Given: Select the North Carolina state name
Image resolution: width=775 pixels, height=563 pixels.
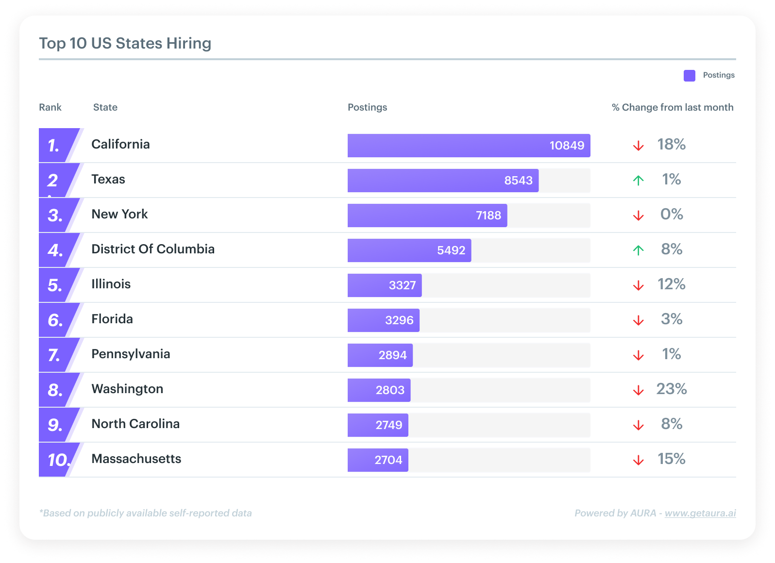Looking at the screenshot, I should pos(135,424).
